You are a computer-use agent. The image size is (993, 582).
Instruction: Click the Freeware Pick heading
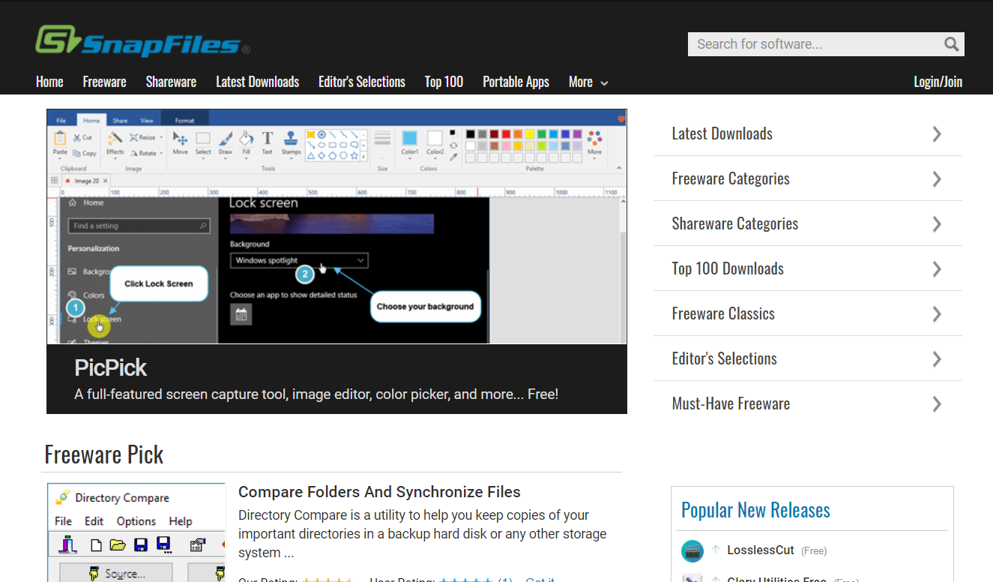pyautogui.click(x=104, y=454)
